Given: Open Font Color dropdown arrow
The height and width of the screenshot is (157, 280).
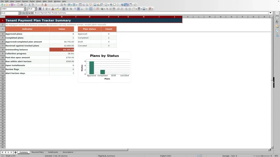Looking at the screenshot, I should tap(55, 9).
